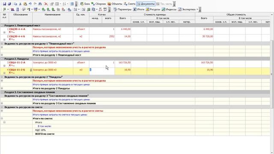The width and height of the screenshot is (274, 154).
Task: Expand position СБЦ30-4-4-Б details
Action: (4, 40)
